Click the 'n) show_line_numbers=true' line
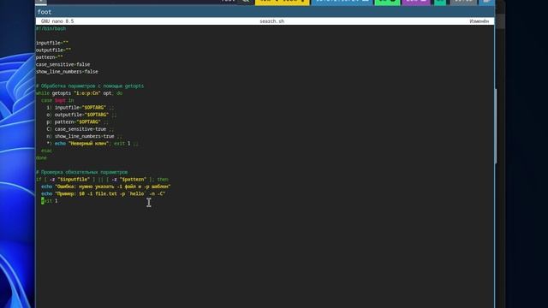This screenshot has height=308, width=548. pos(85,136)
